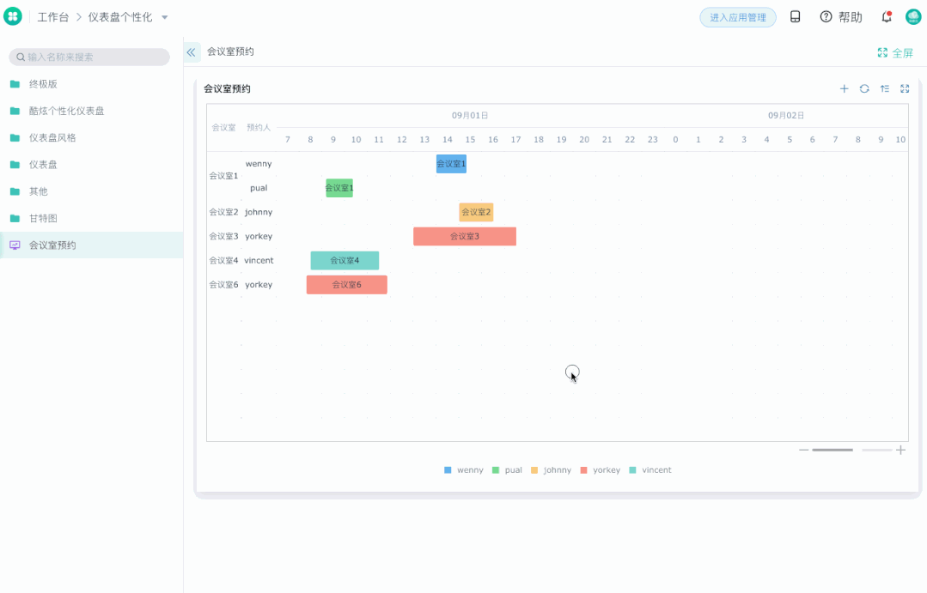Open the mobile preview icon in the top bar
The height and width of the screenshot is (593, 927).
coord(796,16)
